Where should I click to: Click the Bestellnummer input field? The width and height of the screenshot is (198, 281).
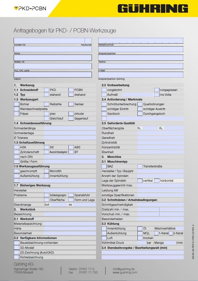coord(140,41)
